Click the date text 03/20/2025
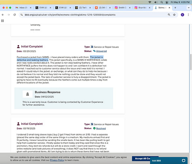This screenshot has height=164, width=192. point(30,51)
